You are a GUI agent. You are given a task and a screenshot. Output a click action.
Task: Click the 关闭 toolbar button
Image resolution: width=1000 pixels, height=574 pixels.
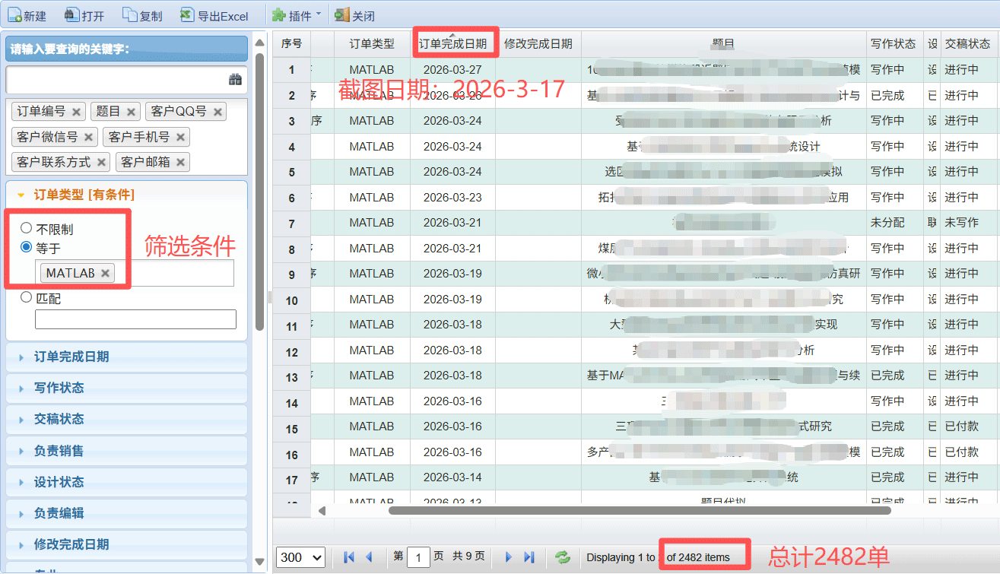[355, 15]
